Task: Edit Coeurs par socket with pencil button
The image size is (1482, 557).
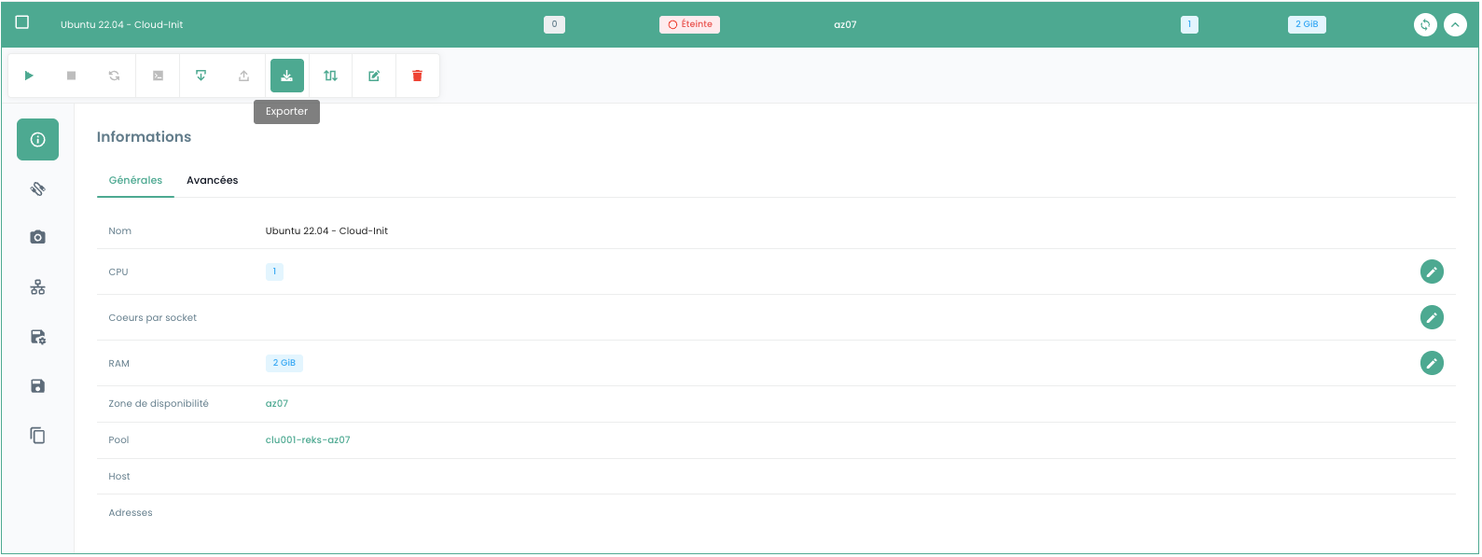Action: click(x=1432, y=317)
